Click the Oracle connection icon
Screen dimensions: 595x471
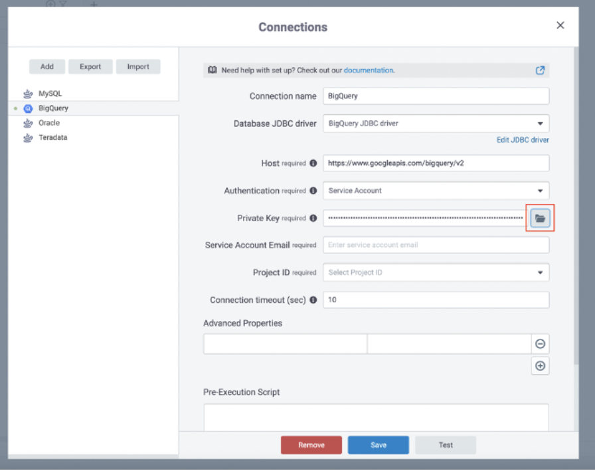coord(28,123)
